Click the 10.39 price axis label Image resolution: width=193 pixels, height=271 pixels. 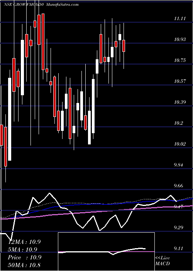(180, 102)
